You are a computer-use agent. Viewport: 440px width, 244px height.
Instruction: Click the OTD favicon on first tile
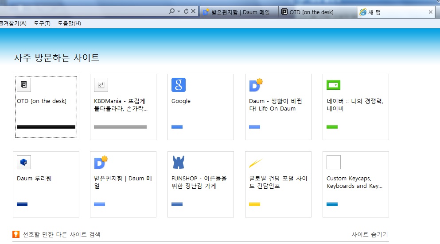pyautogui.click(x=24, y=85)
